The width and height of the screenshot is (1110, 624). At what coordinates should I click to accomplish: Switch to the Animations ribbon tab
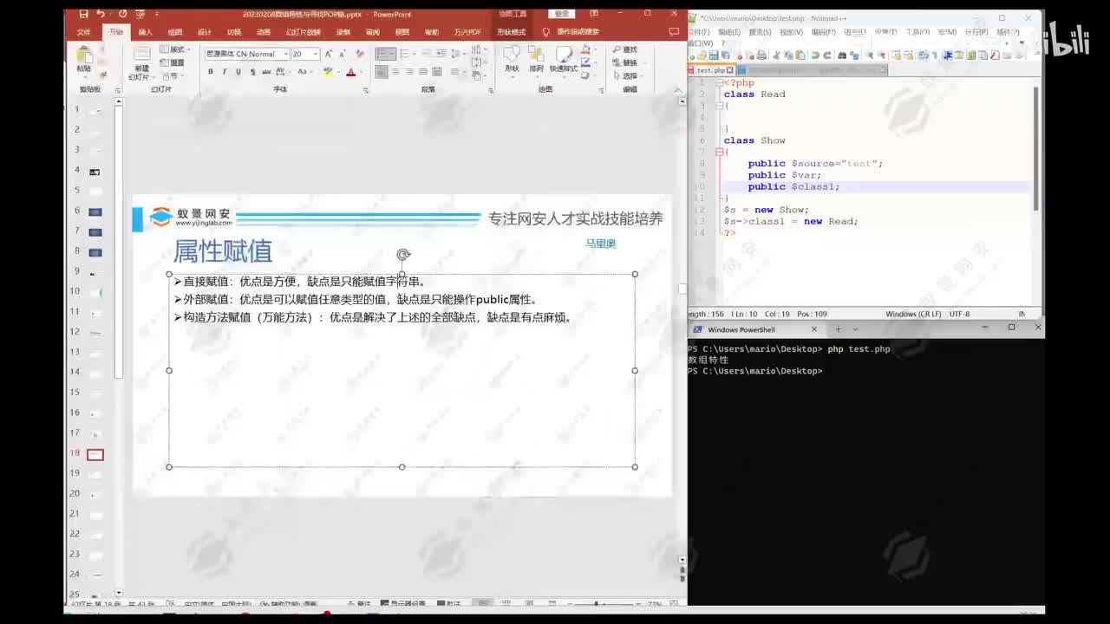pos(264,32)
